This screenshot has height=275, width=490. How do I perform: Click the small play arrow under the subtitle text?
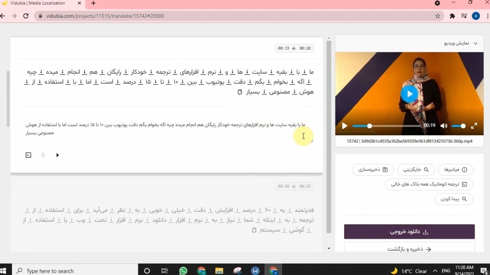point(57,155)
